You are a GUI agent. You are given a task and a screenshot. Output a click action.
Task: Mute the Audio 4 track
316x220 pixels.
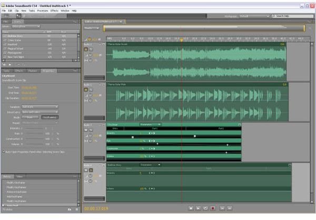[x=86, y=170]
